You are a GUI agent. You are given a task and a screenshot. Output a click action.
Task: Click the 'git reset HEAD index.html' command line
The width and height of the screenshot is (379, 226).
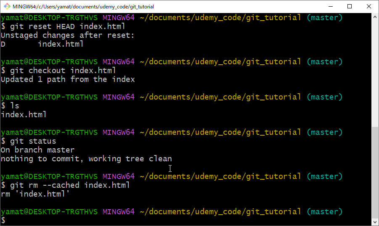[x=63, y=26]
